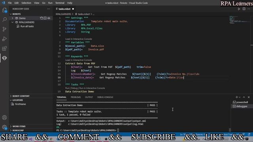The width and height of the screenshot is (253, 142).
Task: Expand the ROBOT CONTENT section
Action: 11,96
